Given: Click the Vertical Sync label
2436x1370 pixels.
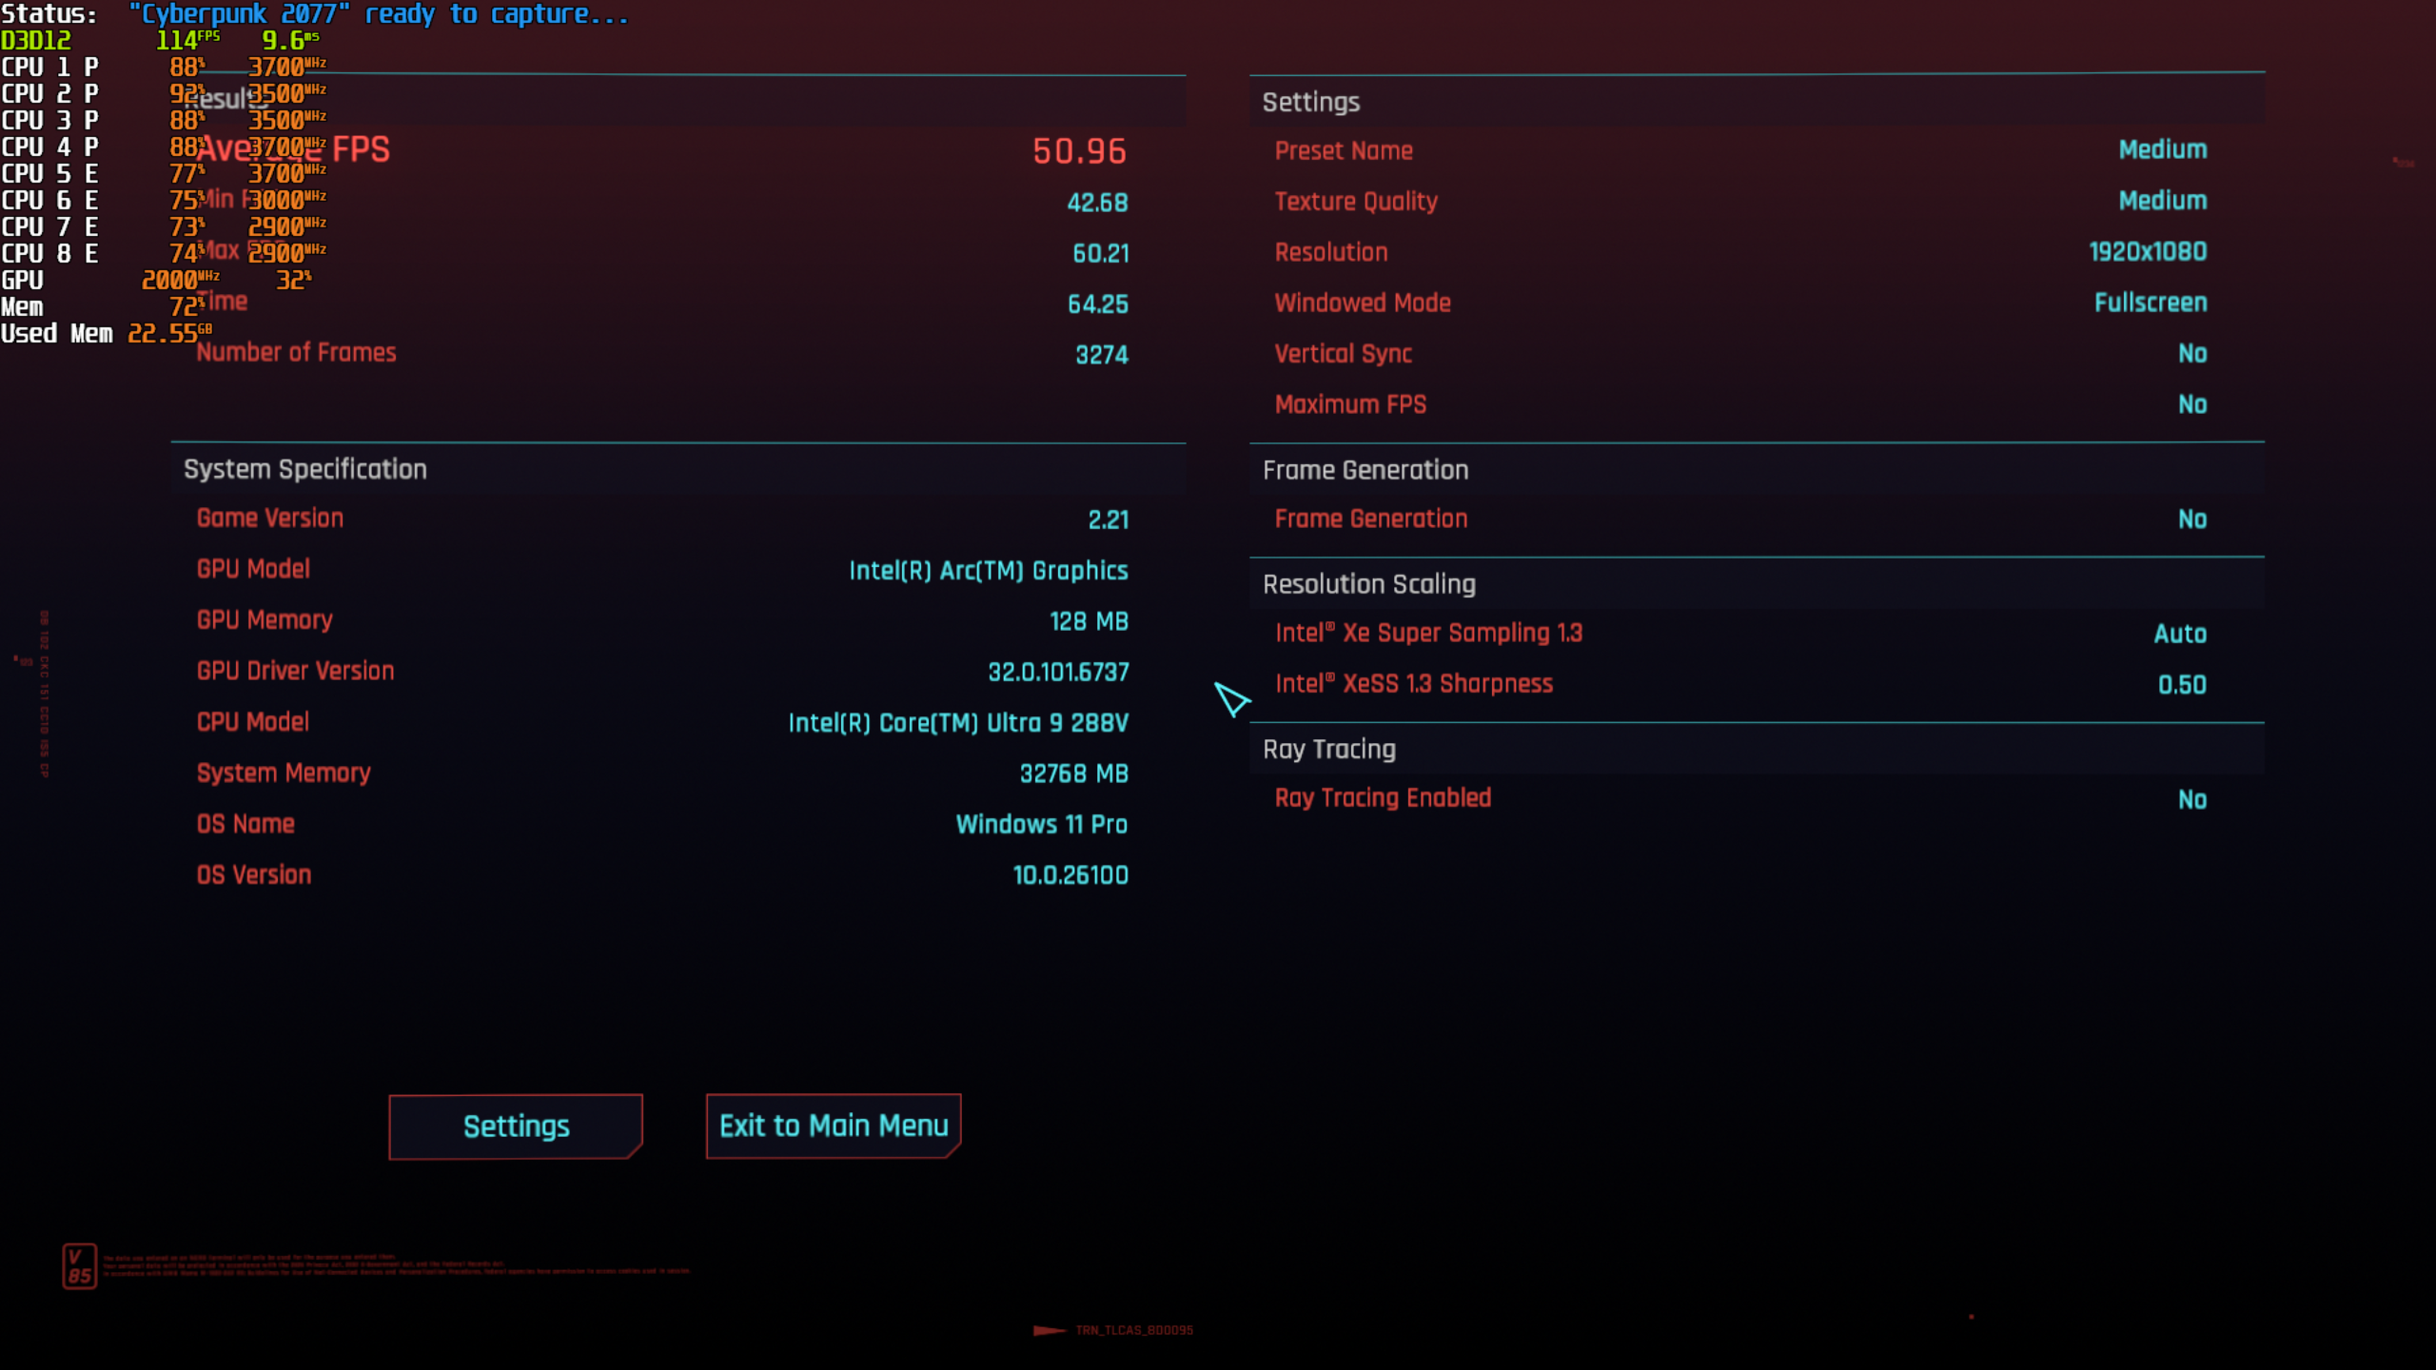Looking at the screenshot, I should tap(1344, 354).
